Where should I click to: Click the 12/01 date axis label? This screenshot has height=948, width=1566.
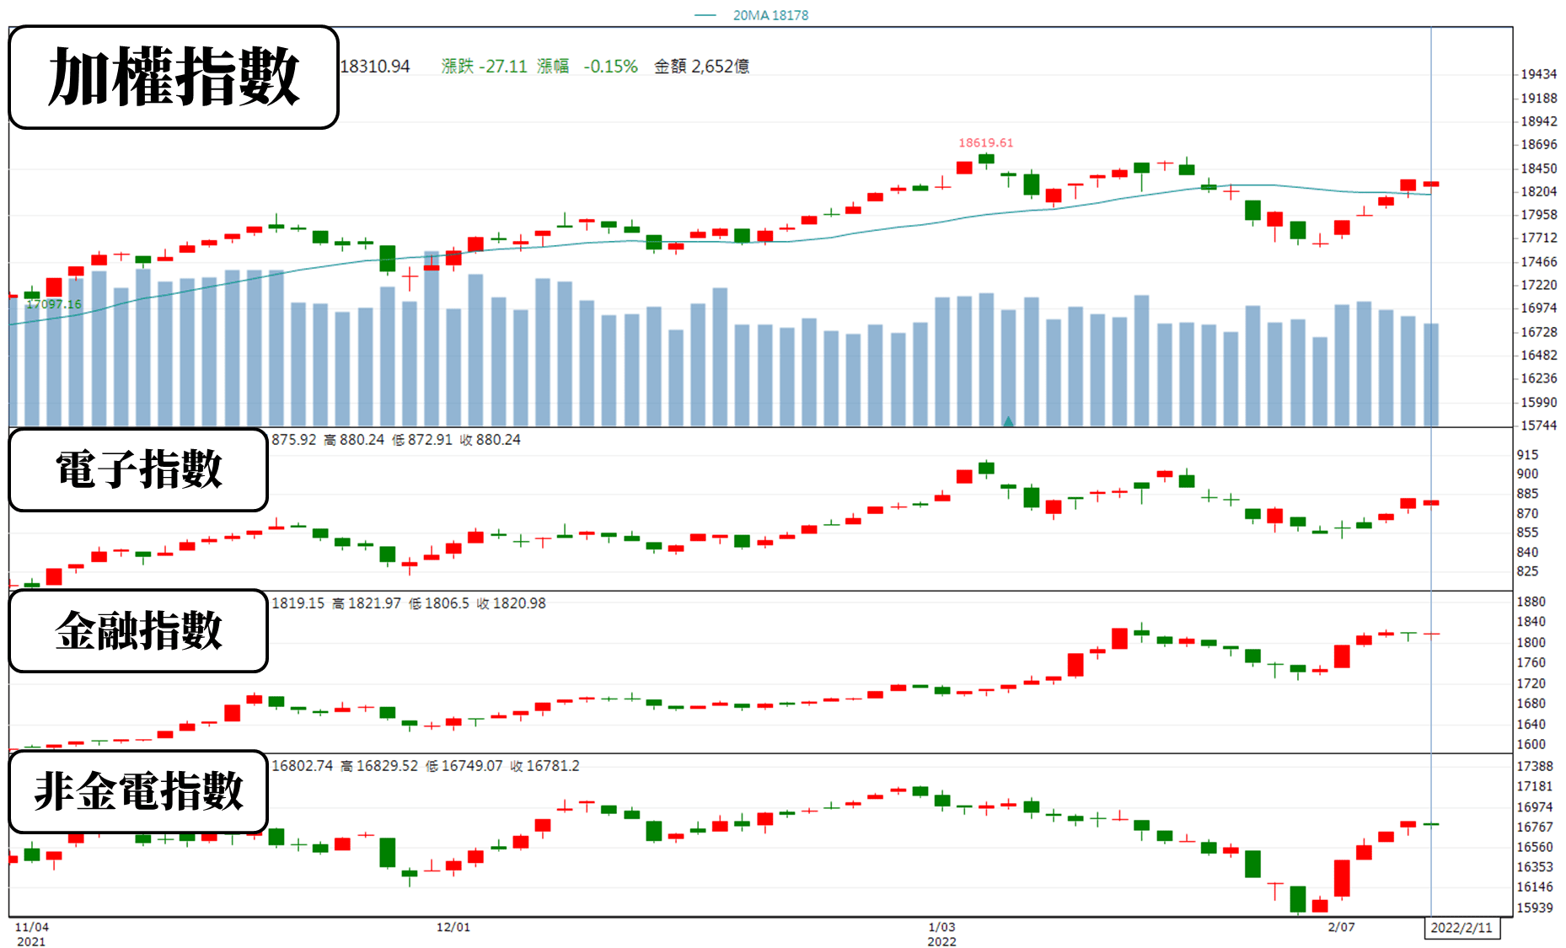tap(453, 927)
